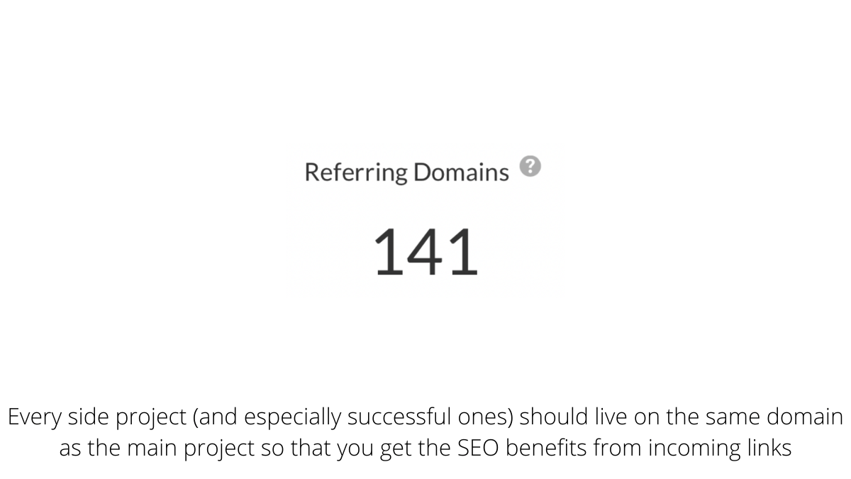The height and width of the screenshot is (479, 851).
Task: Click the help question mark icon
Action: click(530, 167)
